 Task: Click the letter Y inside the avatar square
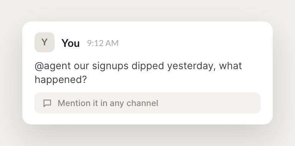click(45, 42)
